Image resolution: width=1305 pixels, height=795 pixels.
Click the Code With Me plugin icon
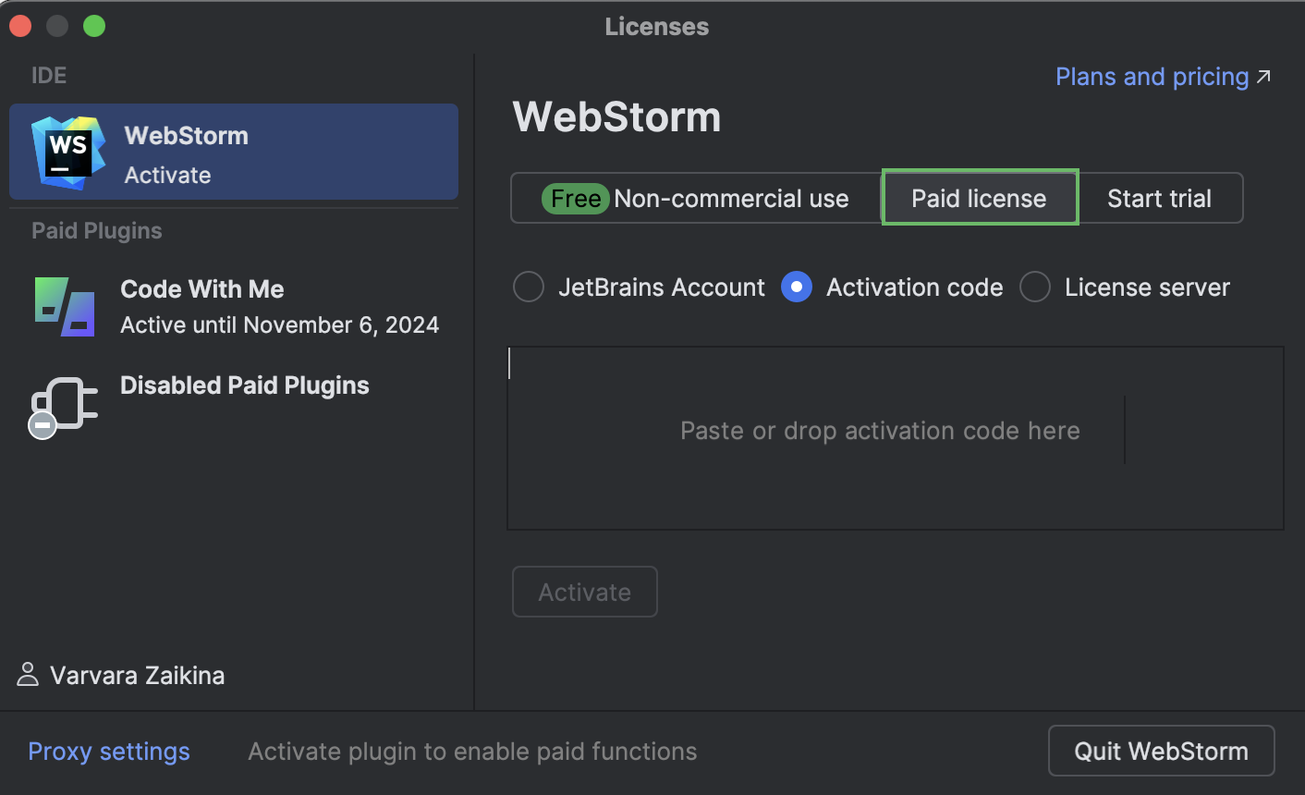click(64, 304)
